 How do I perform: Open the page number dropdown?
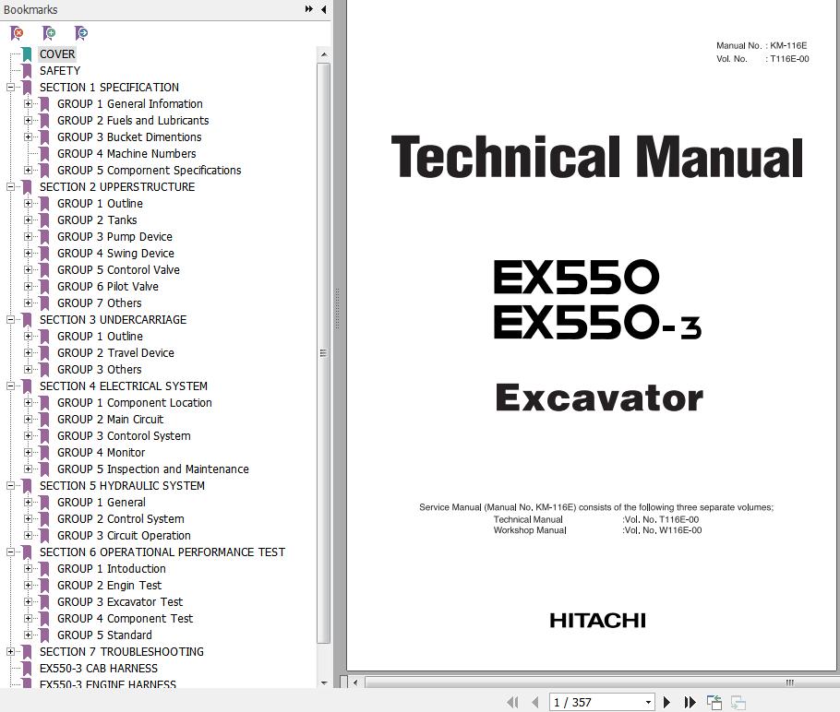[x=648, y=703]
